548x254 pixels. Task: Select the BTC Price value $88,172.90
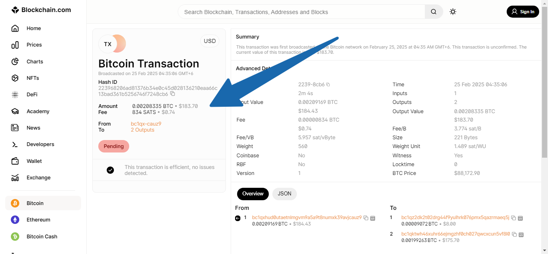pos(467,173)
